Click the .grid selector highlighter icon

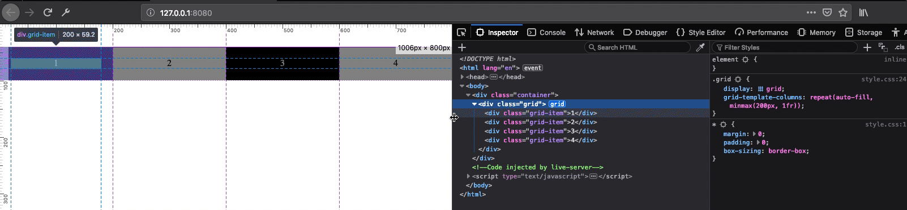pyautogui.click(x=738, y=80)
